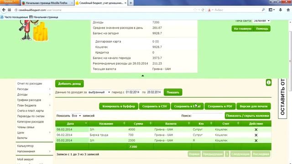Open the site theme dropdown Зеленая

click(x=261, y=20)
